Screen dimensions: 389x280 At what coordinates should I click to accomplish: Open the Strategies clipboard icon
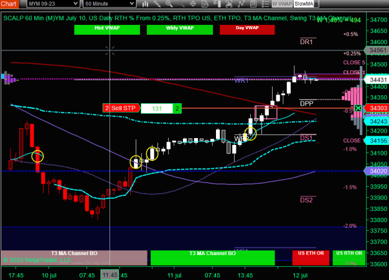253,4
